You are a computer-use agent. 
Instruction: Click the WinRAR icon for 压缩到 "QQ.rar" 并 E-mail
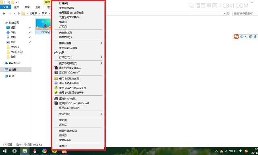pyautogui.click(x=56, y=103)
